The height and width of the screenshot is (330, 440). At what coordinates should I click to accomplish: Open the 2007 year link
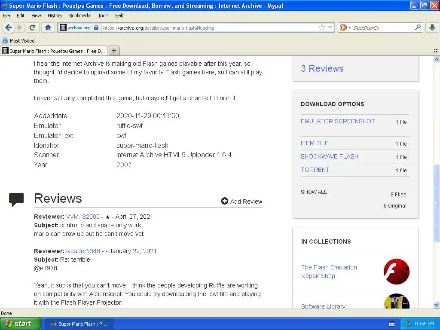pyautogui.click(x=124, y=165)
